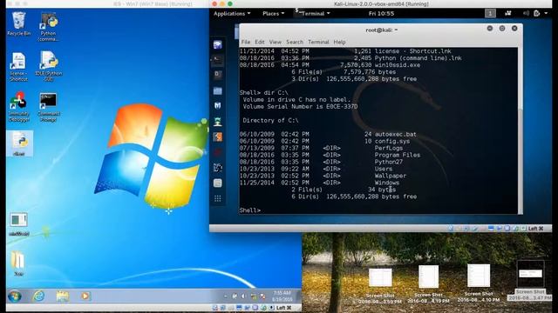The image size is (558, 313).
Task: Click the Fri 10:55 clock in Kali
Action: [x=381, y=14]
